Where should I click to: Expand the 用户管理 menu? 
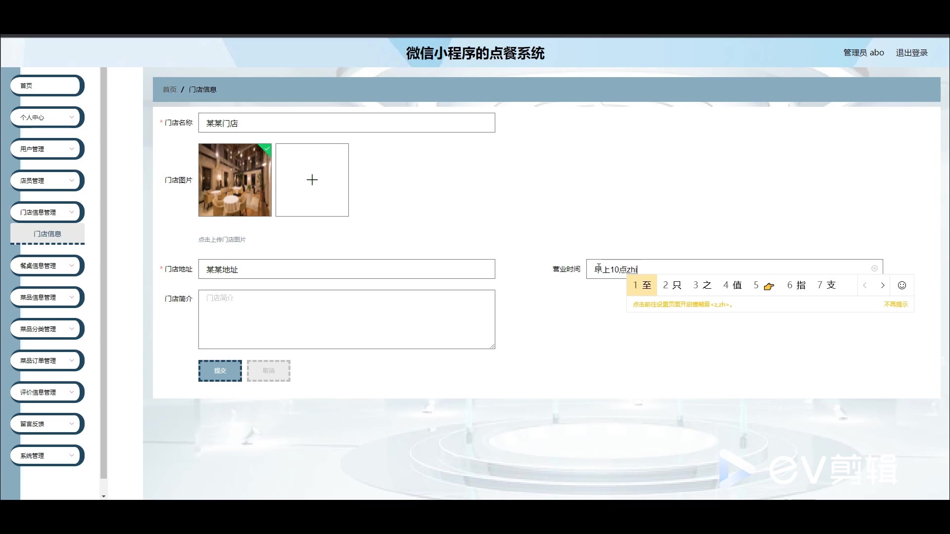(x=47, y=149)
